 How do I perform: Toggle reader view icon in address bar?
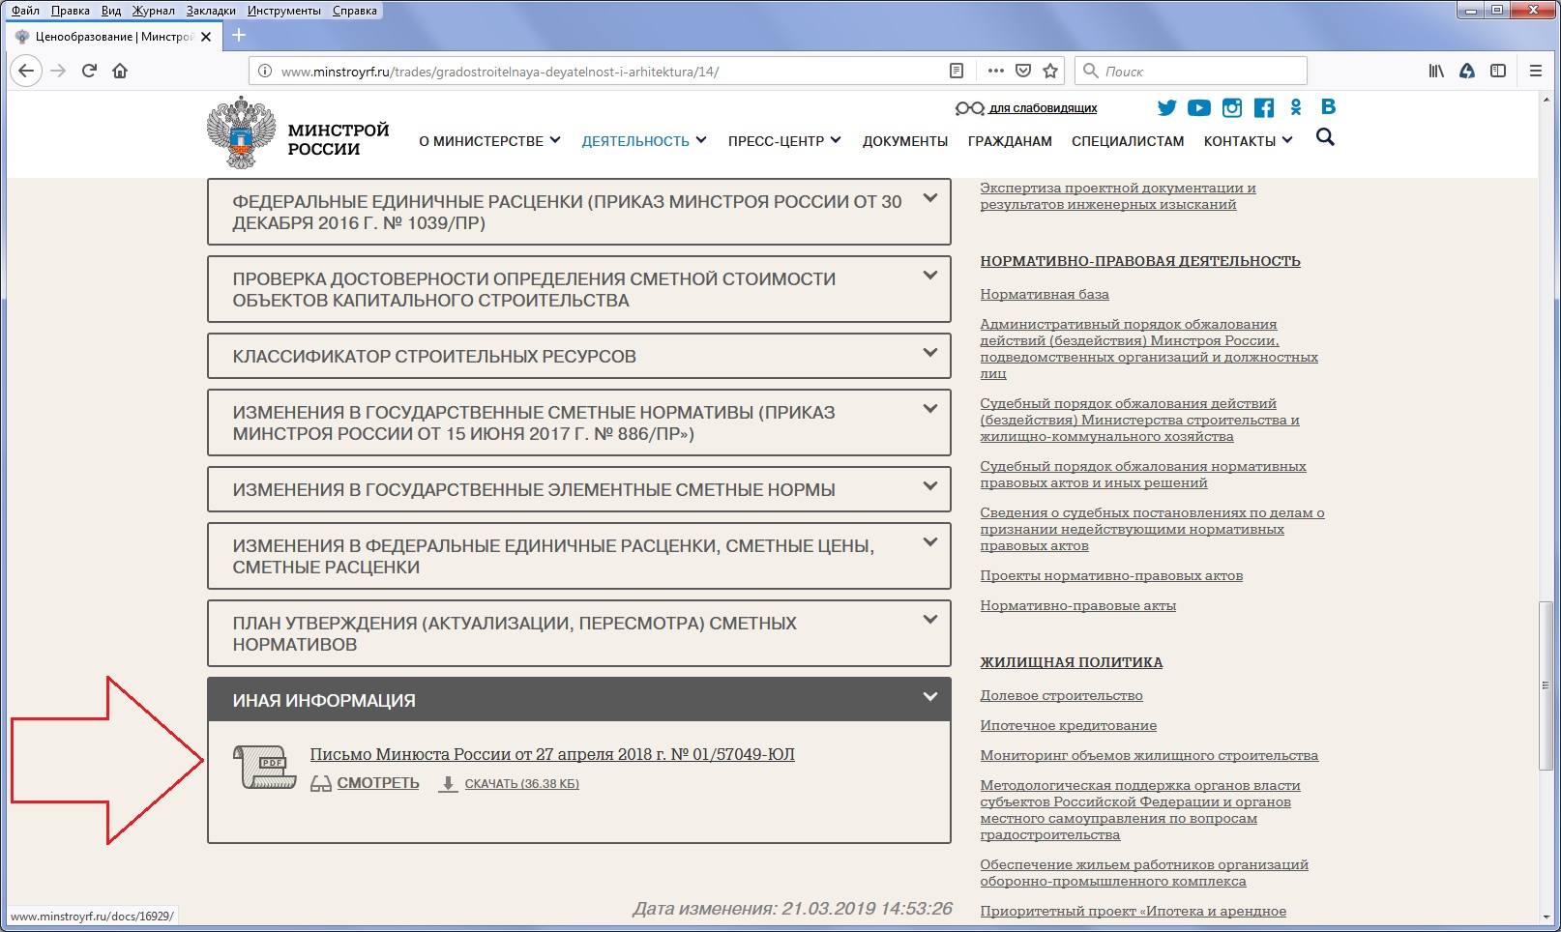coord(957,71)
